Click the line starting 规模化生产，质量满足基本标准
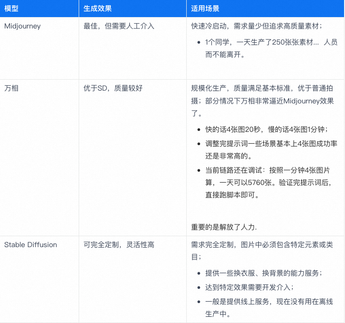345x323 pixels. point(262,88)
